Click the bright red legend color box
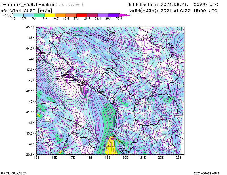Screen dimensions: 227x175 [82, 15]
